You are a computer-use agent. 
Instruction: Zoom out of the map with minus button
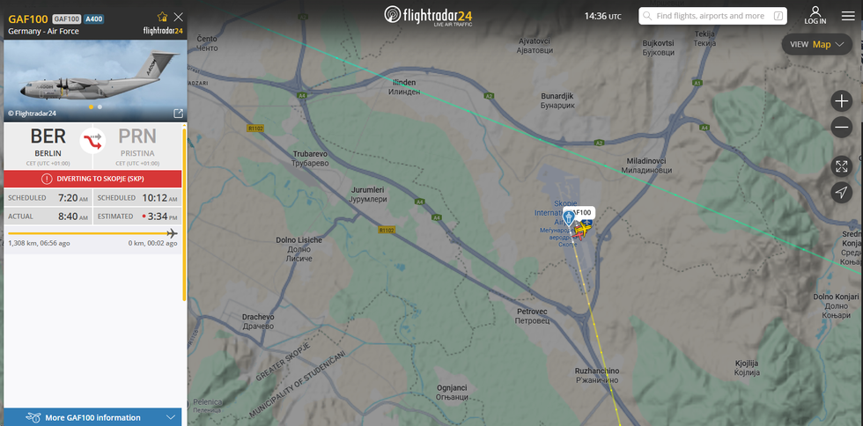(x=842, y=128)
